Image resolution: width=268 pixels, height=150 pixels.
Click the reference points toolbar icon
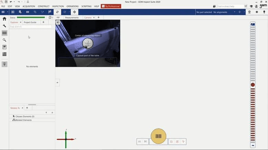pyautogui.click(x=42, y=12)
